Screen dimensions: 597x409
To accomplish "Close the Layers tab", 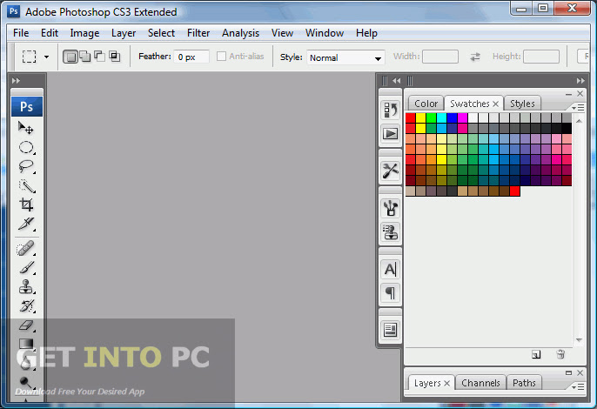I will click(x=447, y=383).
